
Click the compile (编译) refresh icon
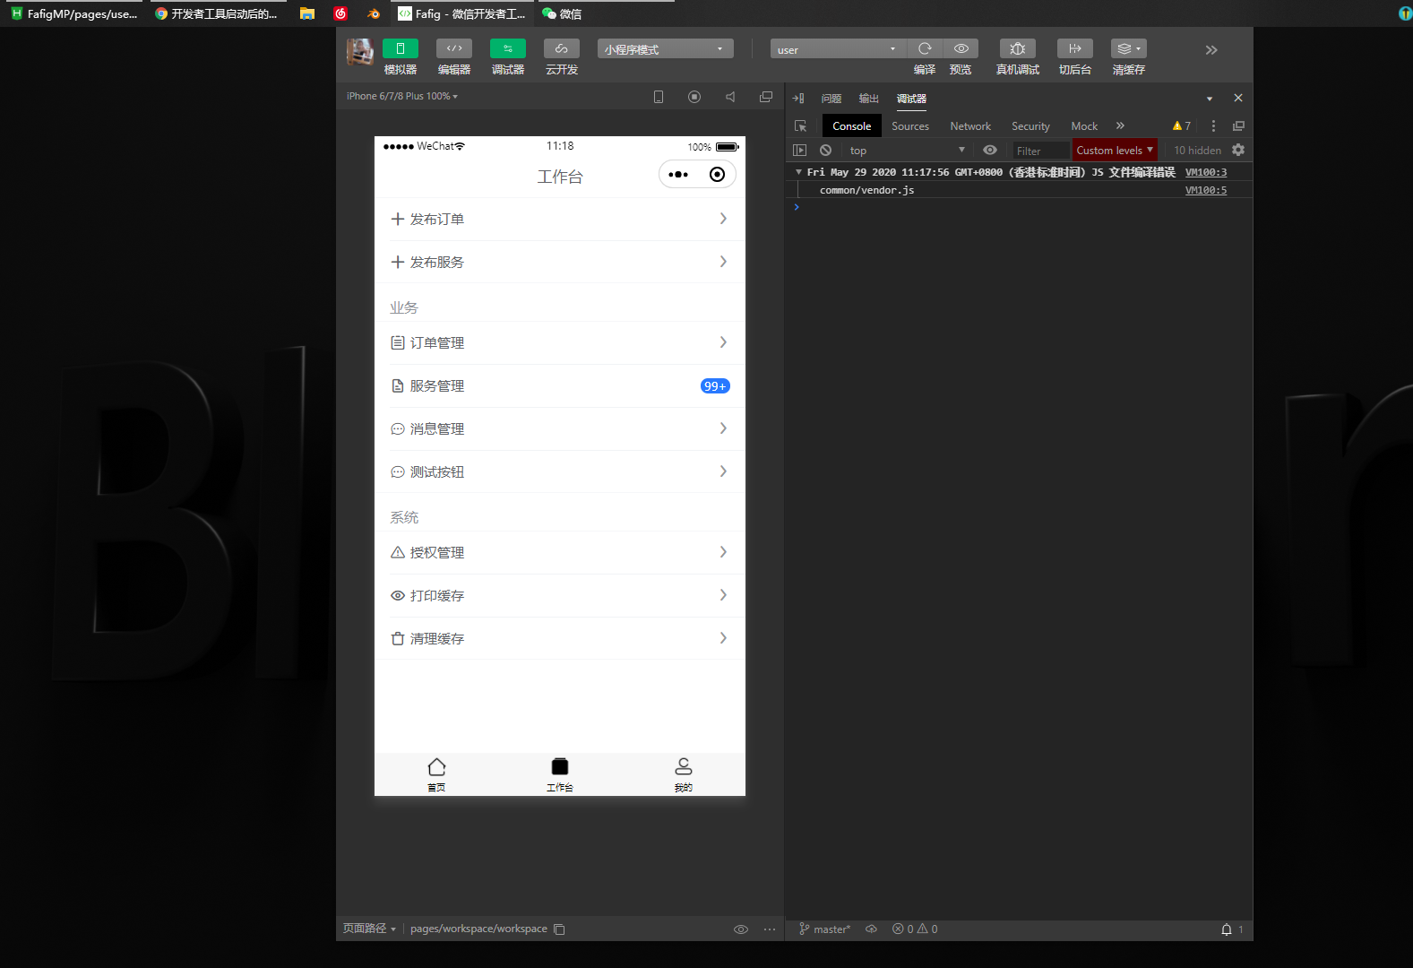(925, 48)
